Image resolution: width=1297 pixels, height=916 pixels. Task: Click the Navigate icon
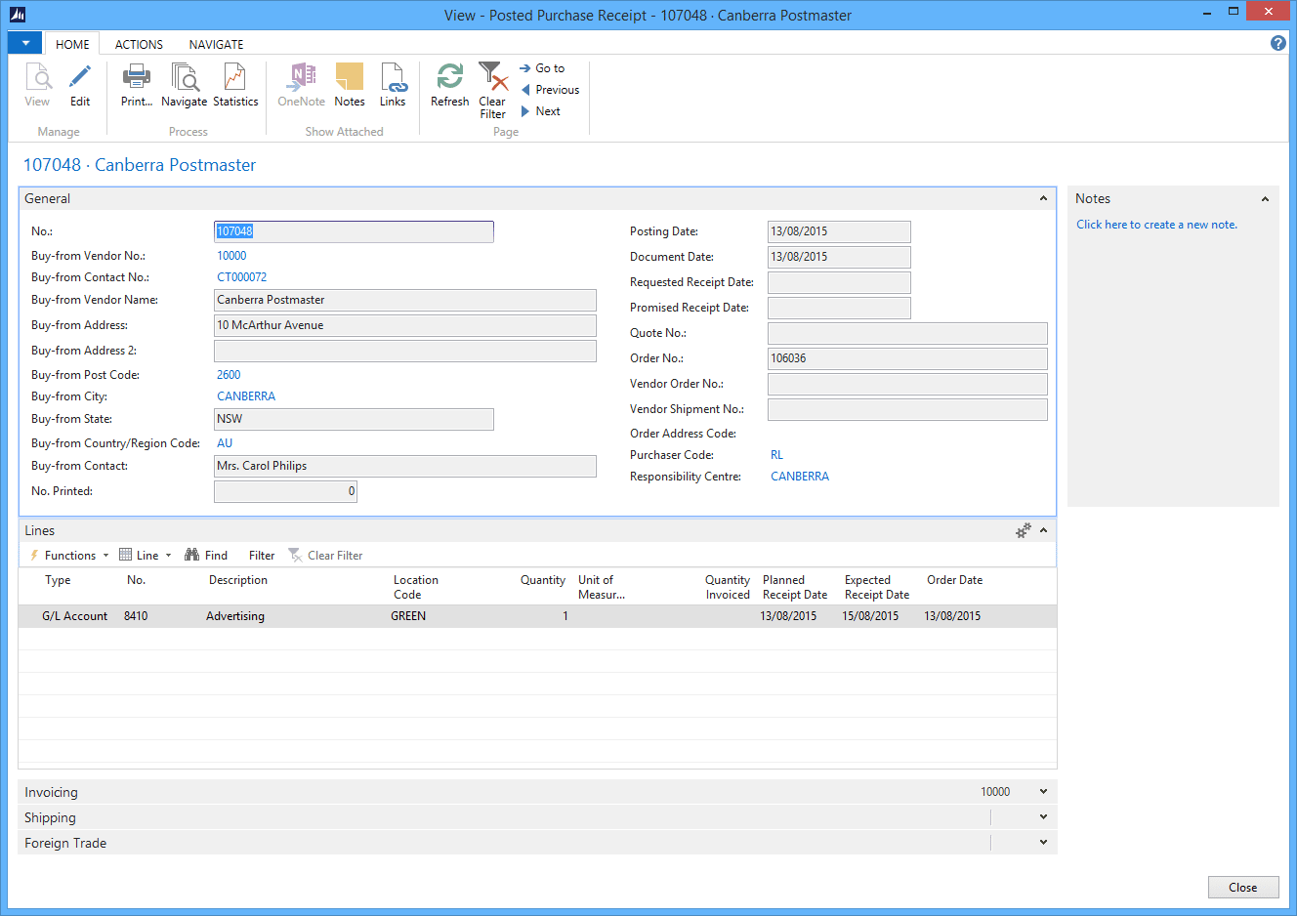pos(184,85)
